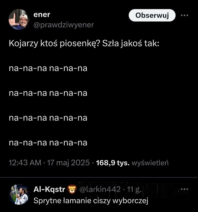View the 168,9 tys. wyświetleń count
The height and width of the screenshot is (212, 198).
pyautogui.click(x=132, y=162)
